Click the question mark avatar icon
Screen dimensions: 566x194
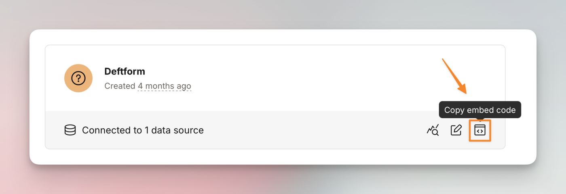pos(78,78)
